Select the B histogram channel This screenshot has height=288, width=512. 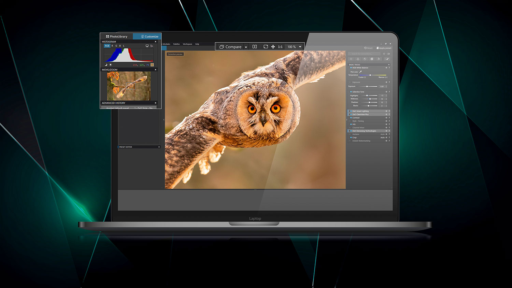pos(120,46)
